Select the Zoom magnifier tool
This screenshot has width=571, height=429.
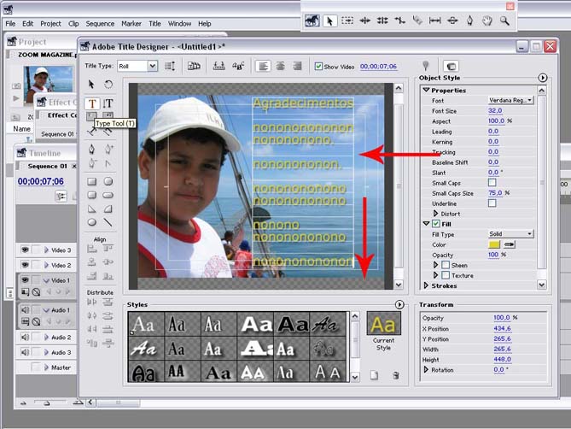(x=505, y=21)
